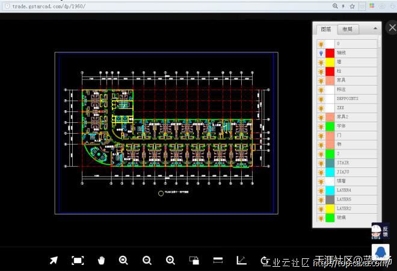The width and height of the screenshot is (397, 271).
Task: Select the angle measure tool
Action: [241, 260]
